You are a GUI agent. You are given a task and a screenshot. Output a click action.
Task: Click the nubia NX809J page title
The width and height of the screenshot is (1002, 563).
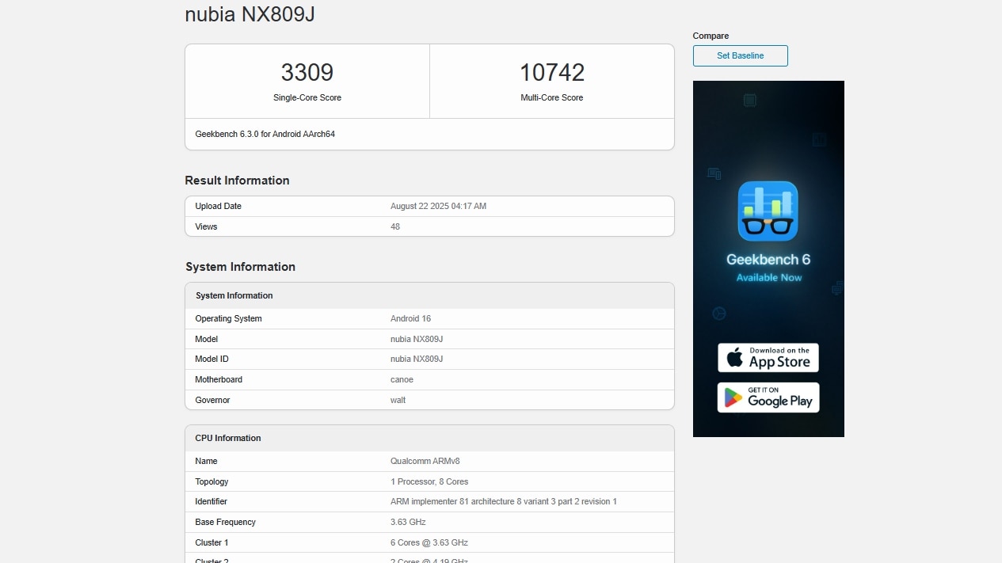[x=250, y=15]
